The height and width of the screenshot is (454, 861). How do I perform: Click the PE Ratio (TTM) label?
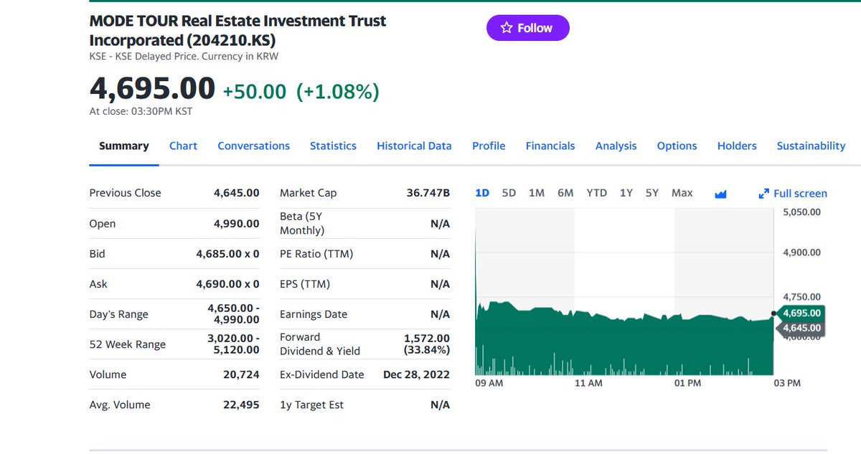[316, 254]
